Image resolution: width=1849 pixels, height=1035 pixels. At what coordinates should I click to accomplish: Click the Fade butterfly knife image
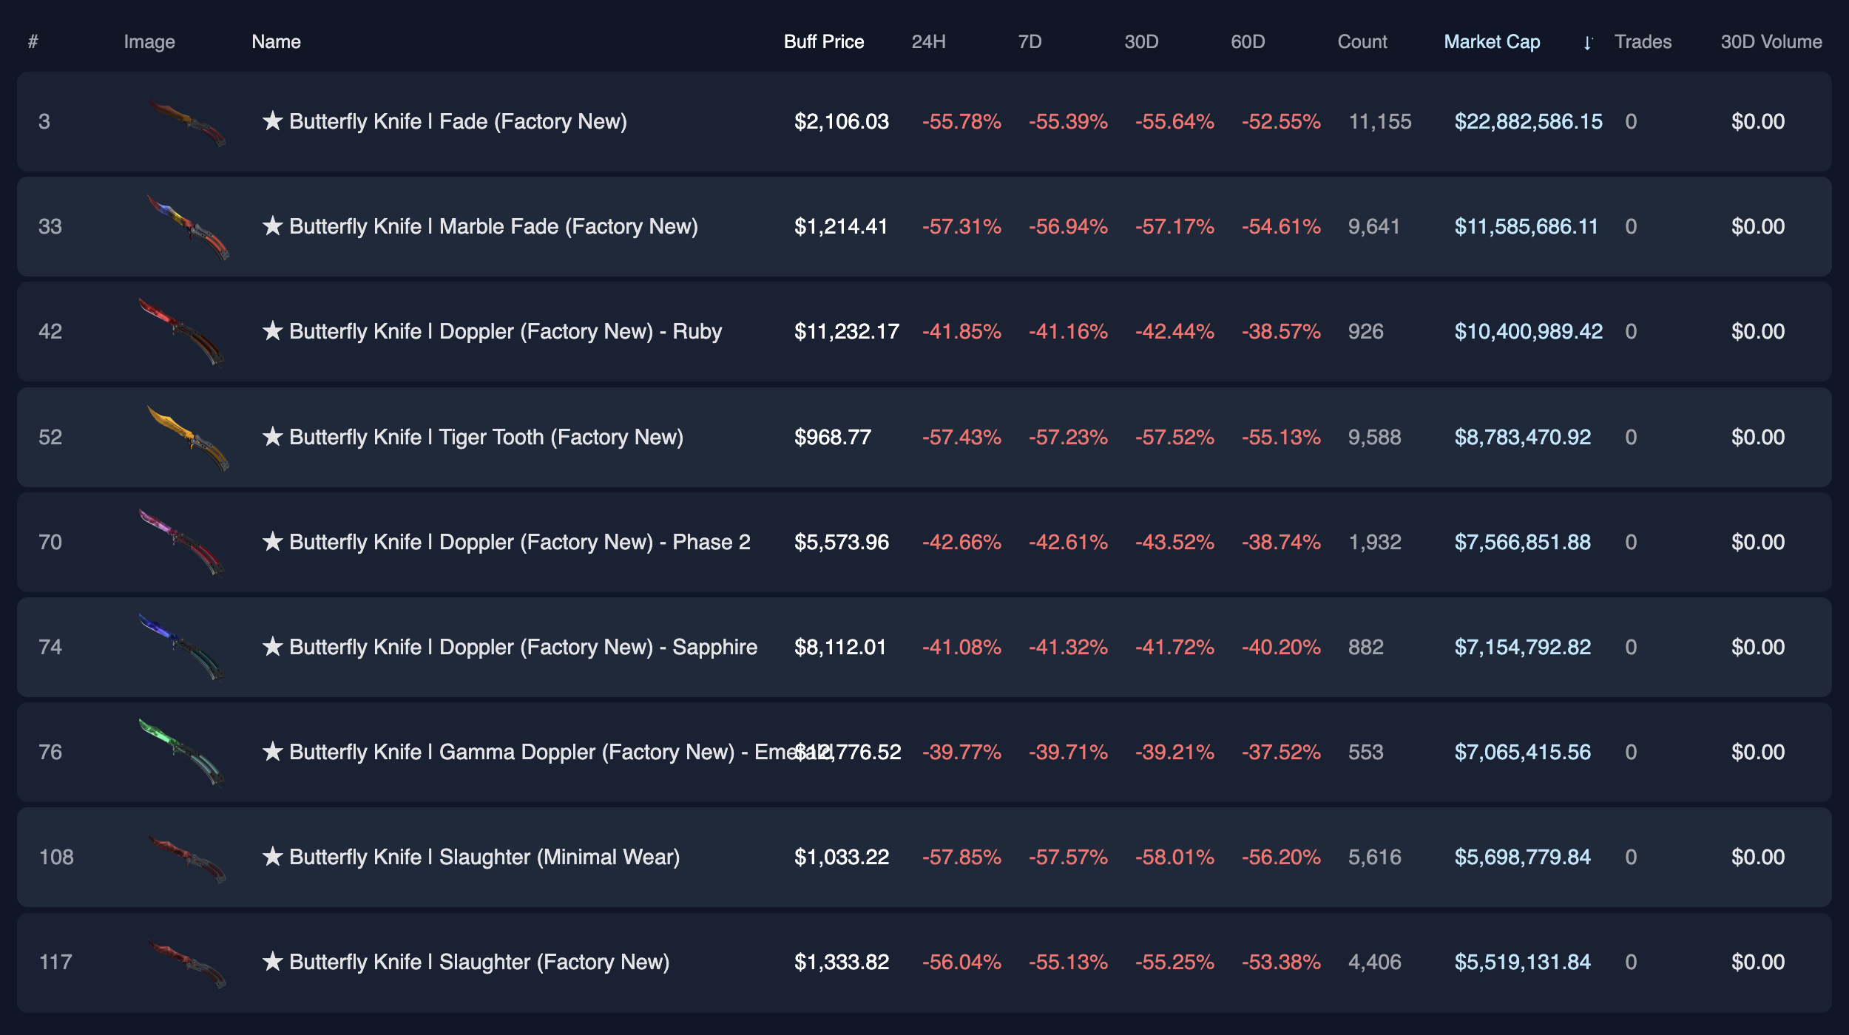(186, 123)
